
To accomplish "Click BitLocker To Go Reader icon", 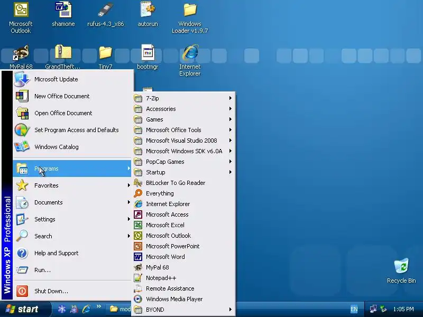I will point(138,183).
